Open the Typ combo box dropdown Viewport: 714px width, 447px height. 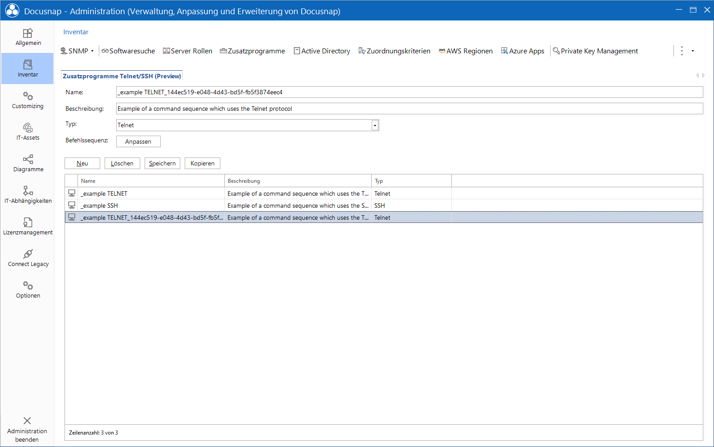[375, 125]
